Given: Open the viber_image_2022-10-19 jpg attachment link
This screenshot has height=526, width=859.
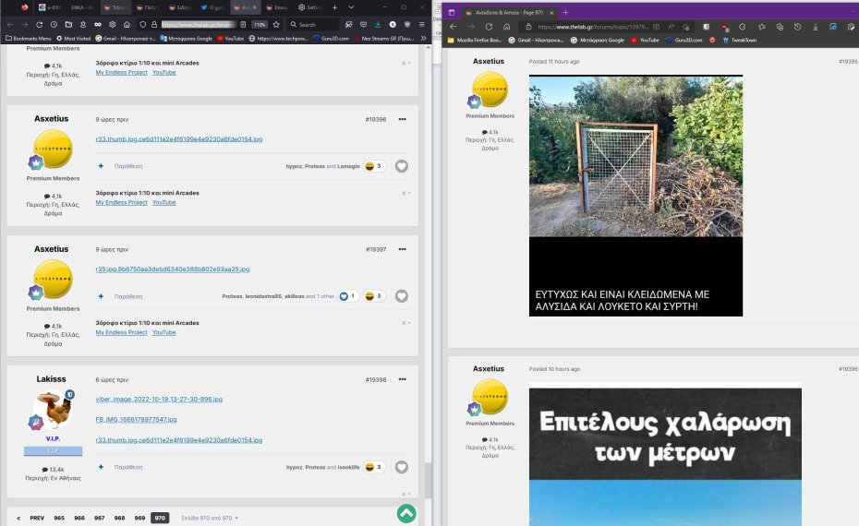Looking at the screenshot, I should click(159, 399).
